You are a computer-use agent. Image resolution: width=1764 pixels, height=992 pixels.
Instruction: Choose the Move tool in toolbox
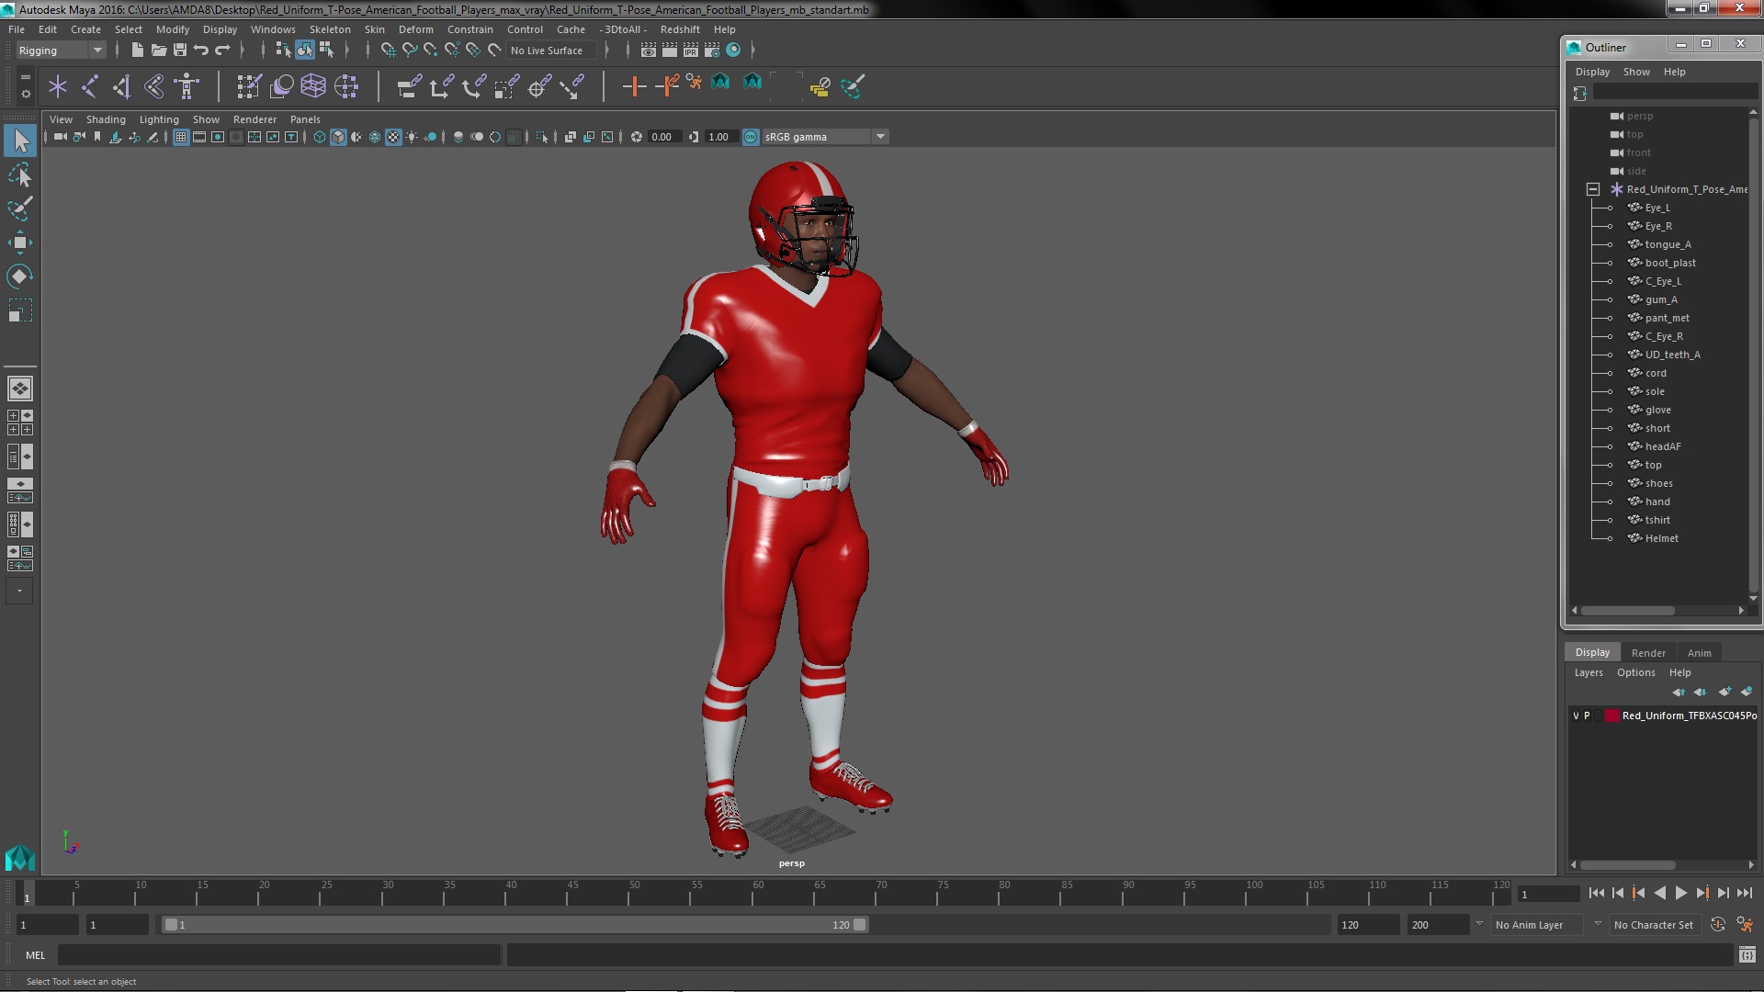point(19,242)
